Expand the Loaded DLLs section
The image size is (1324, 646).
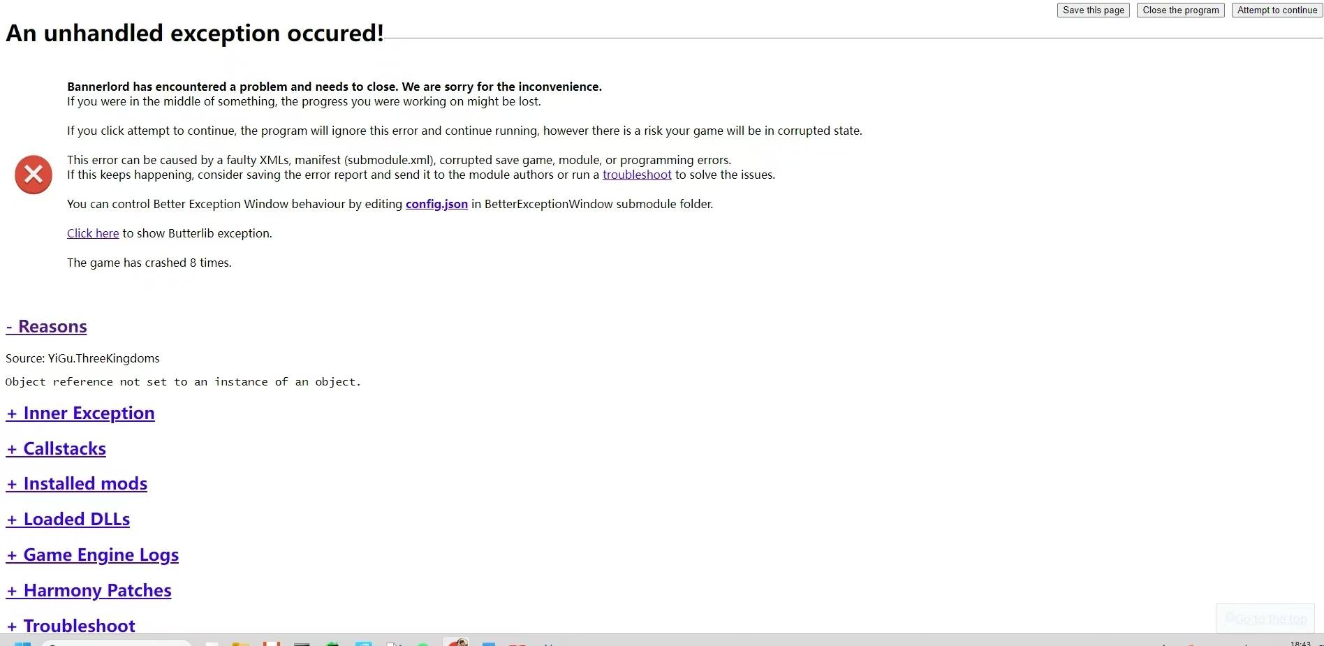tap(68, 520)
